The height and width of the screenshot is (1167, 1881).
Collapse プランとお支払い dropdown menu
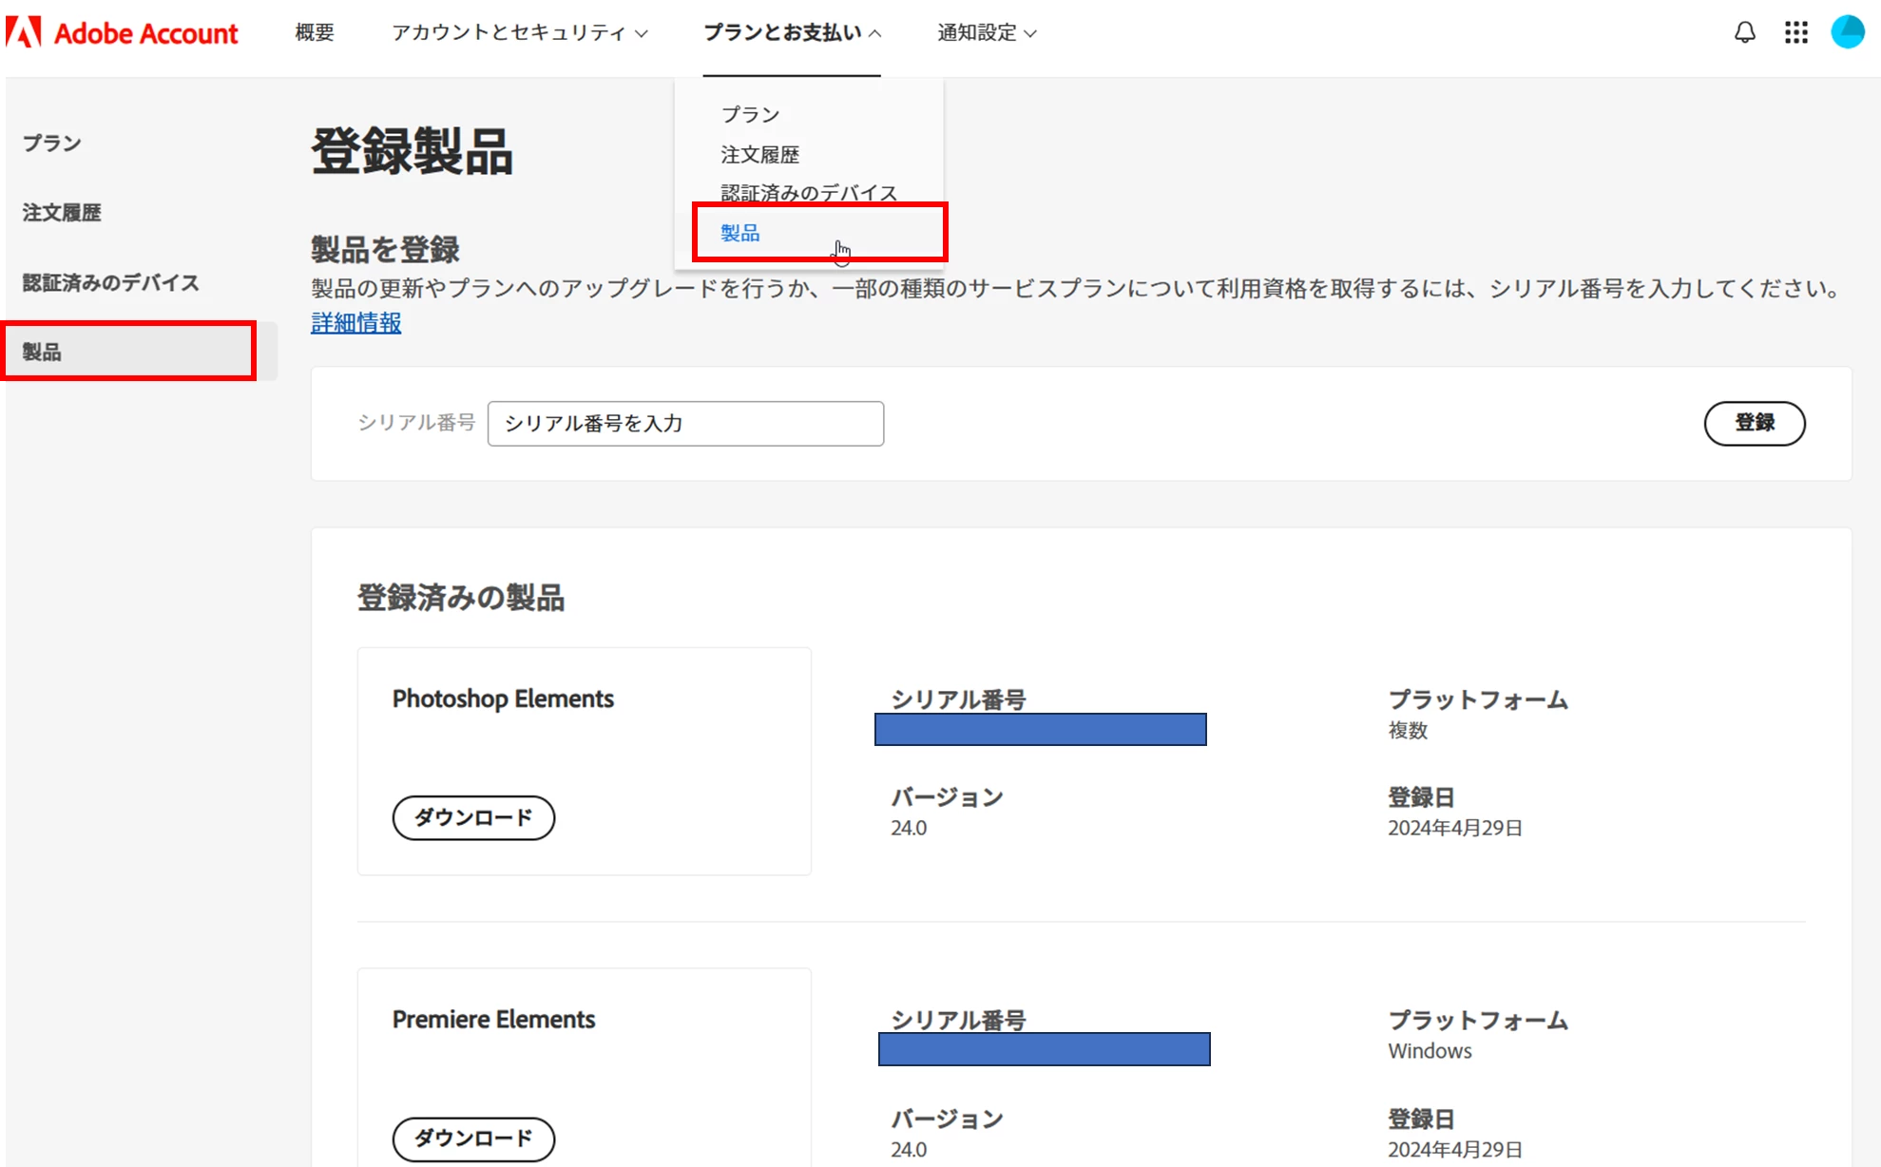(x=792, y=32)
